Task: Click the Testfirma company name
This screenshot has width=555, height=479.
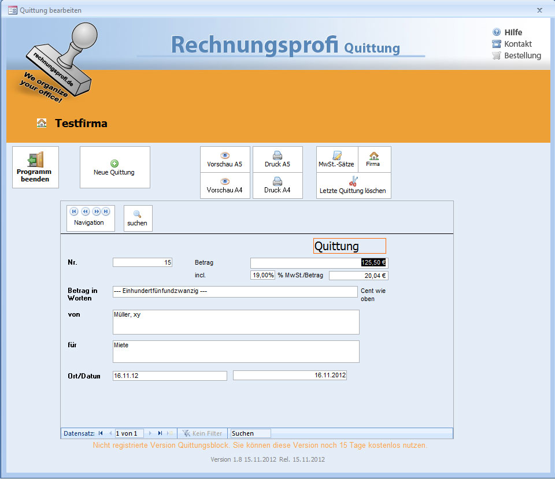Action: coord(81,123)
